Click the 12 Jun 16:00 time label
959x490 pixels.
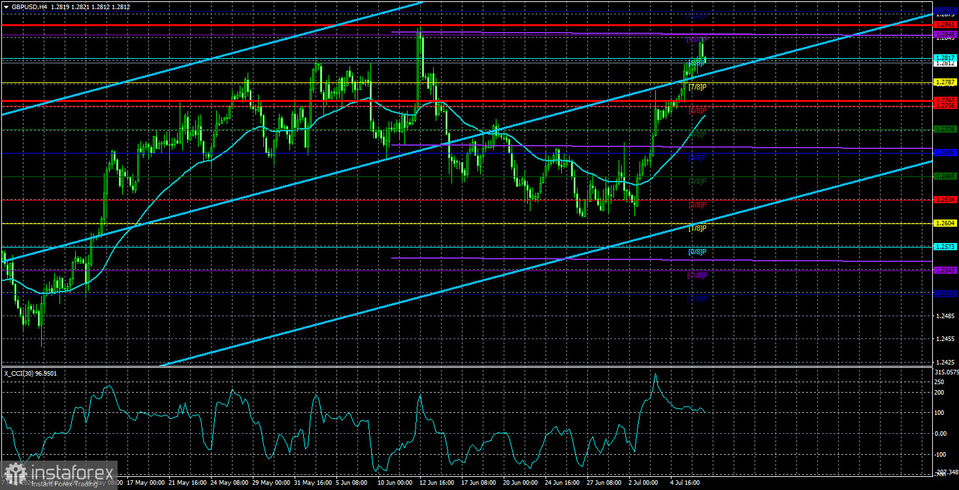[437, 483]
